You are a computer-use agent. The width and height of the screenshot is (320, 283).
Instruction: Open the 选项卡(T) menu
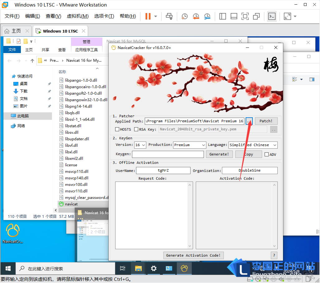[x=104, y=16]
